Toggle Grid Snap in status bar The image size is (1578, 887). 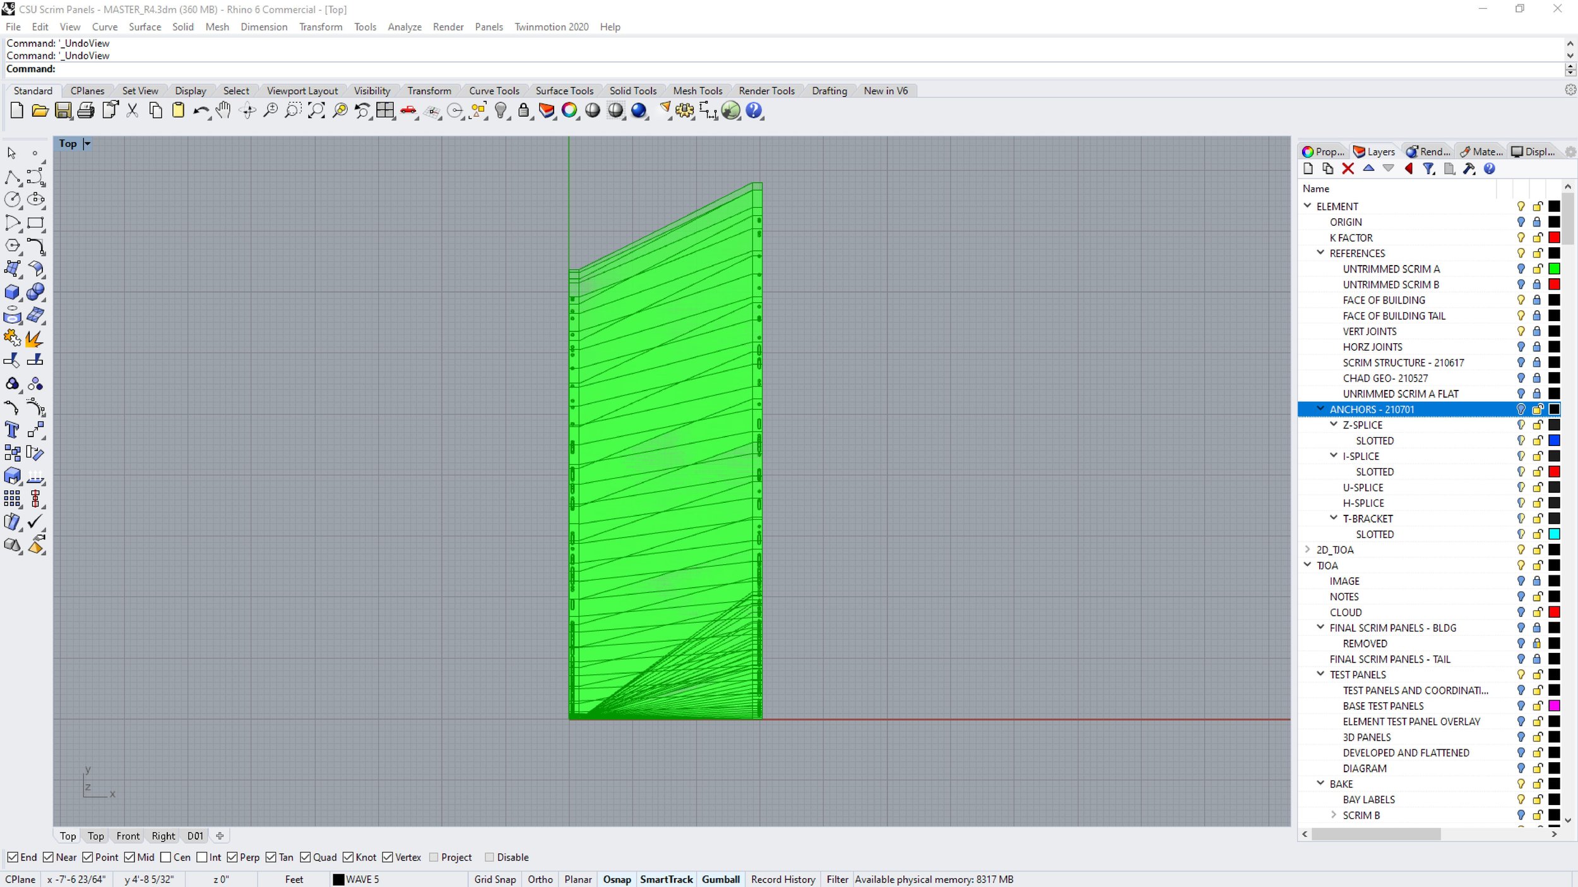(495, 879)
